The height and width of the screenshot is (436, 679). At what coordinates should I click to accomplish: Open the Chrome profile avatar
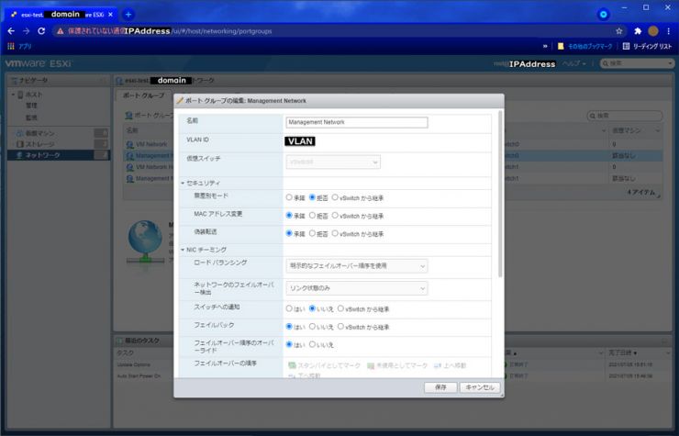click(x=653, y=31)
